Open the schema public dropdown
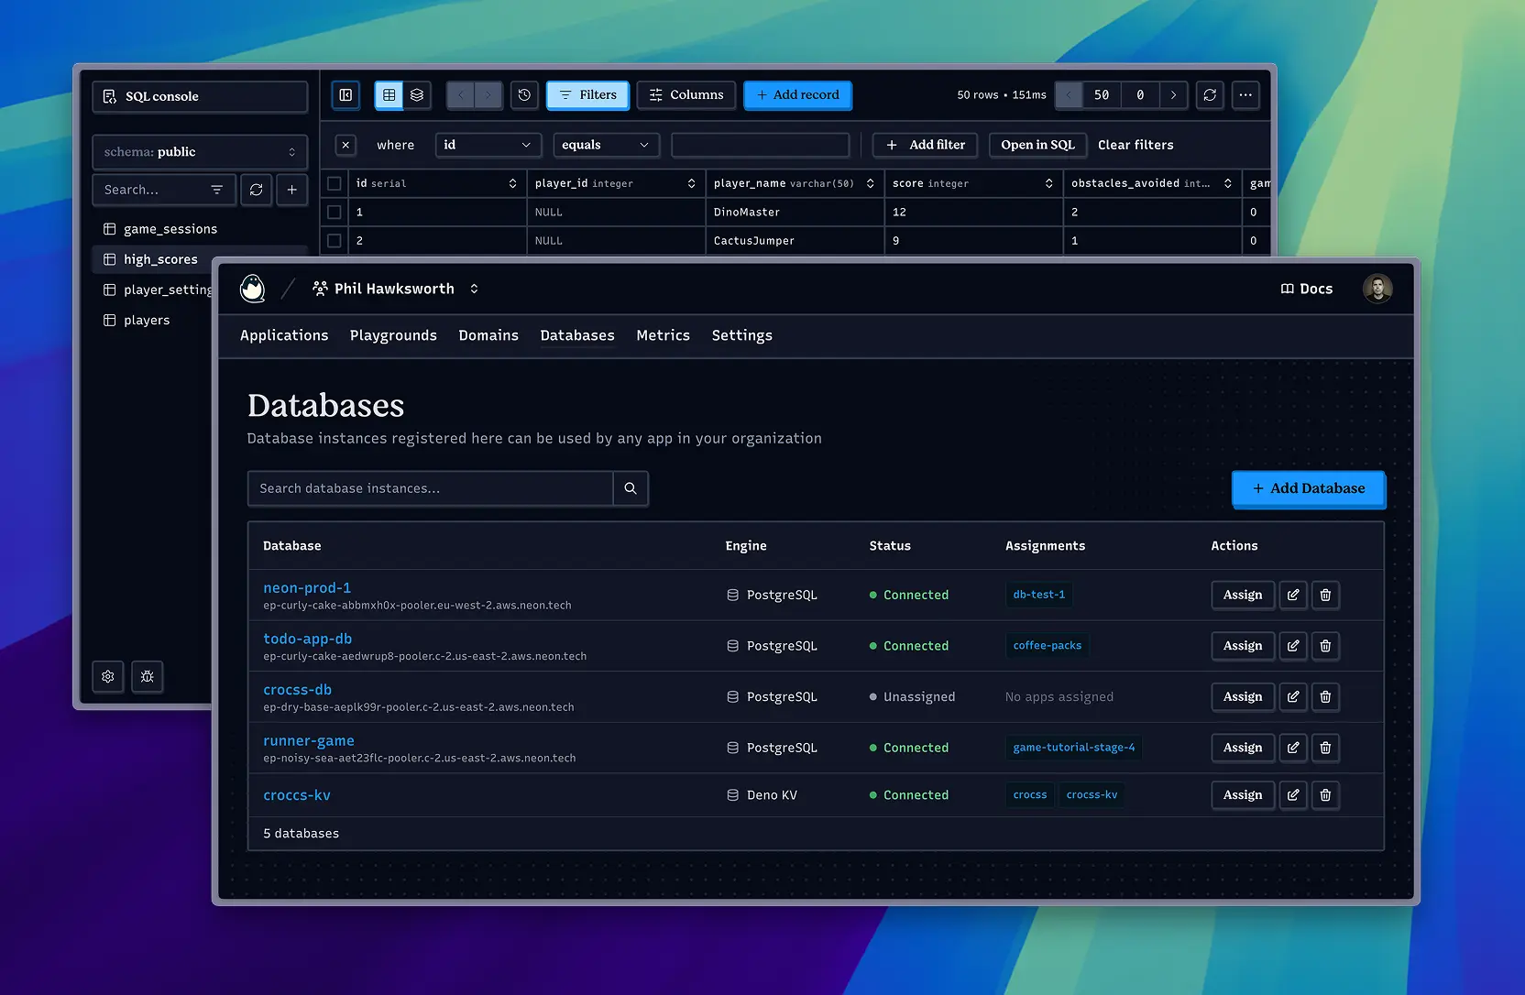1525x995 pixels. pos(199,152)
